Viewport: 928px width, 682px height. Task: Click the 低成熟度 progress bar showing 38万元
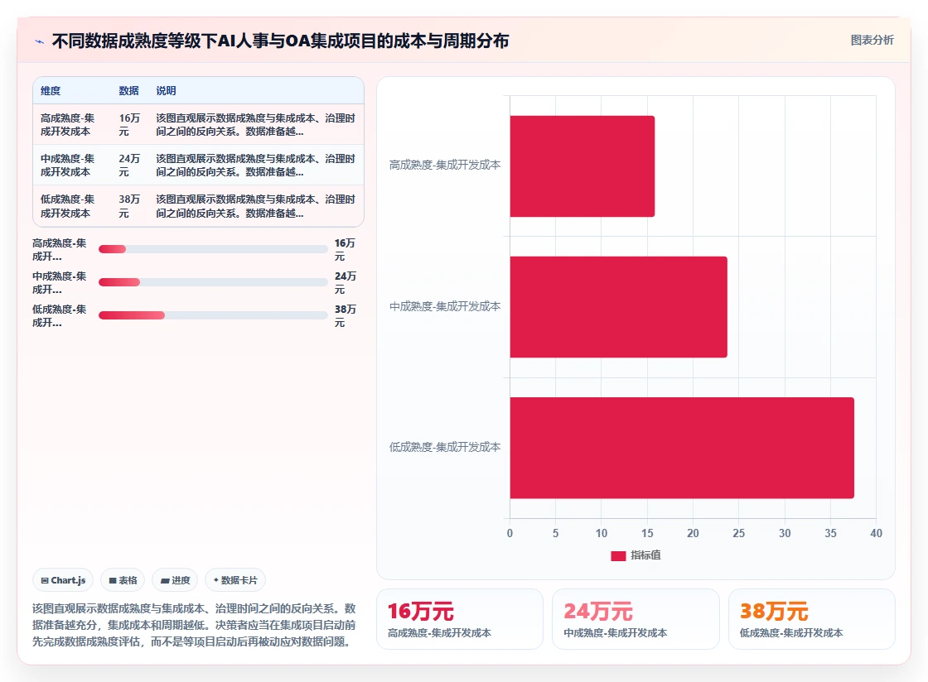click(x=213, y=315)
